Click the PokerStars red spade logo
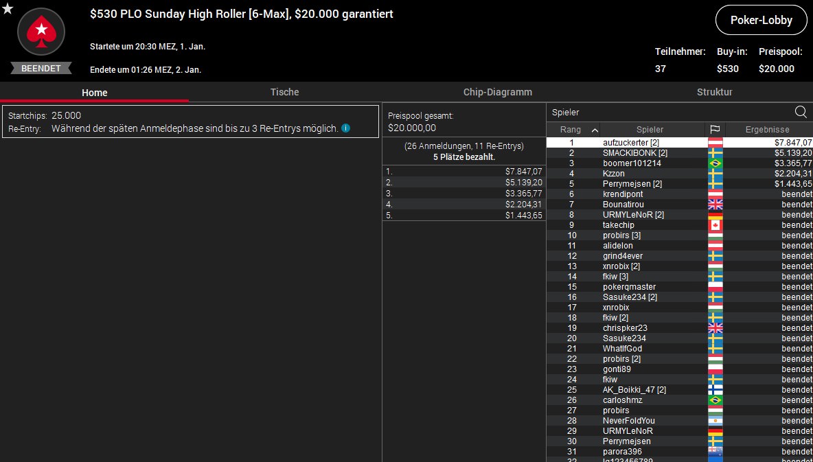Image resolution: width=813 pixels, height=462 pixels. (x=41, y=32)
